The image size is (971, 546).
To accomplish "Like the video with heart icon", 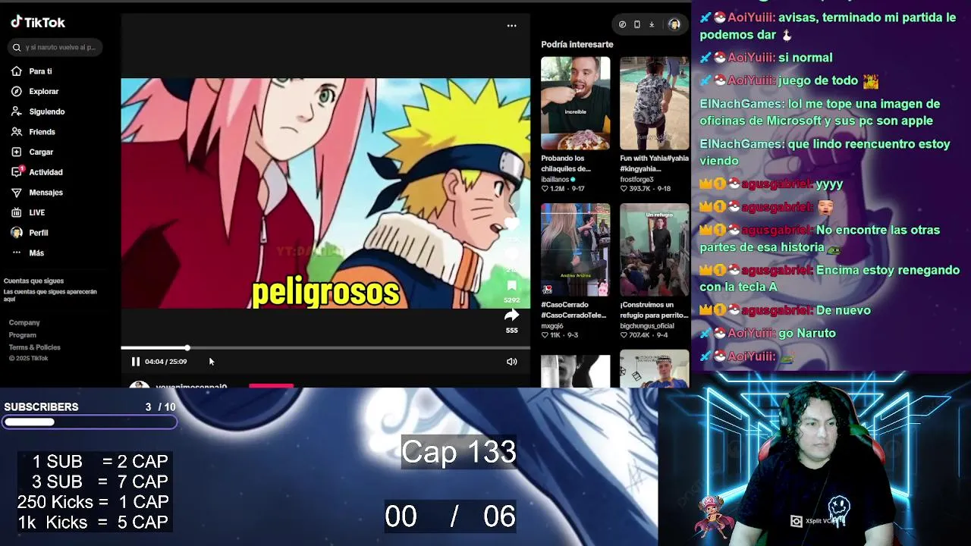I will (511, 224).
